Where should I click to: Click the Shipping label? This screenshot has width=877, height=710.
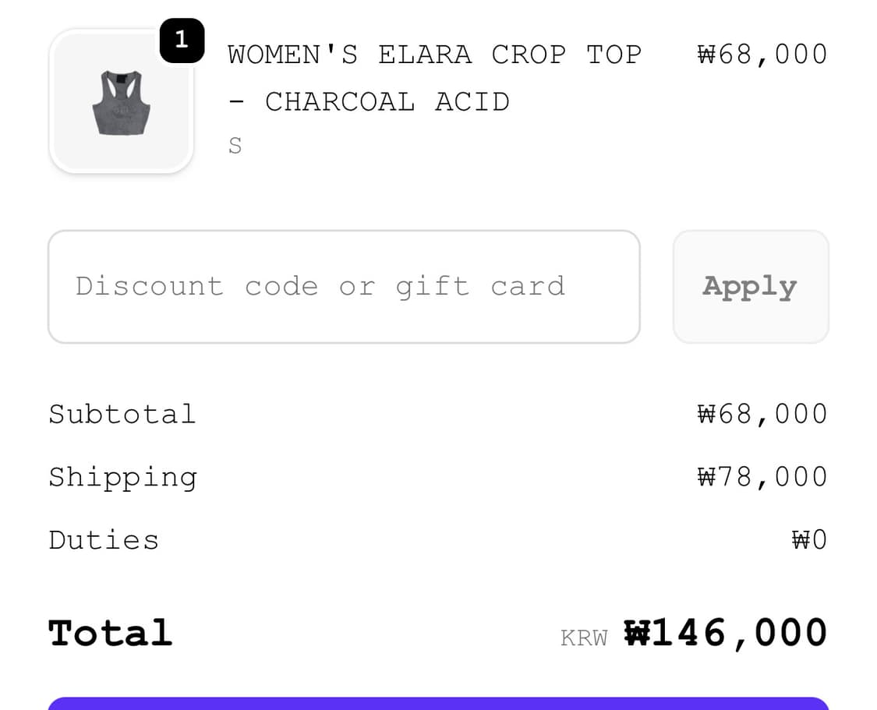(x=122, y=477)
